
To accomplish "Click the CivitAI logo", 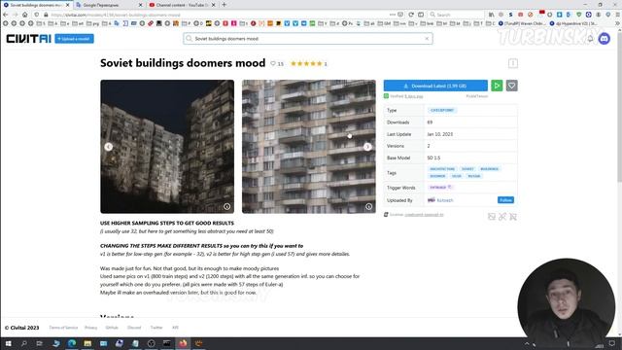I will [28, 39].
